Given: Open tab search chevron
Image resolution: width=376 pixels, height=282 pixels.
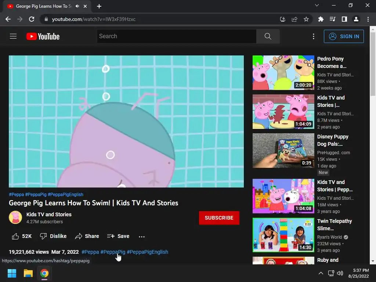Looking at the screenshot, I should coord(317,5).
